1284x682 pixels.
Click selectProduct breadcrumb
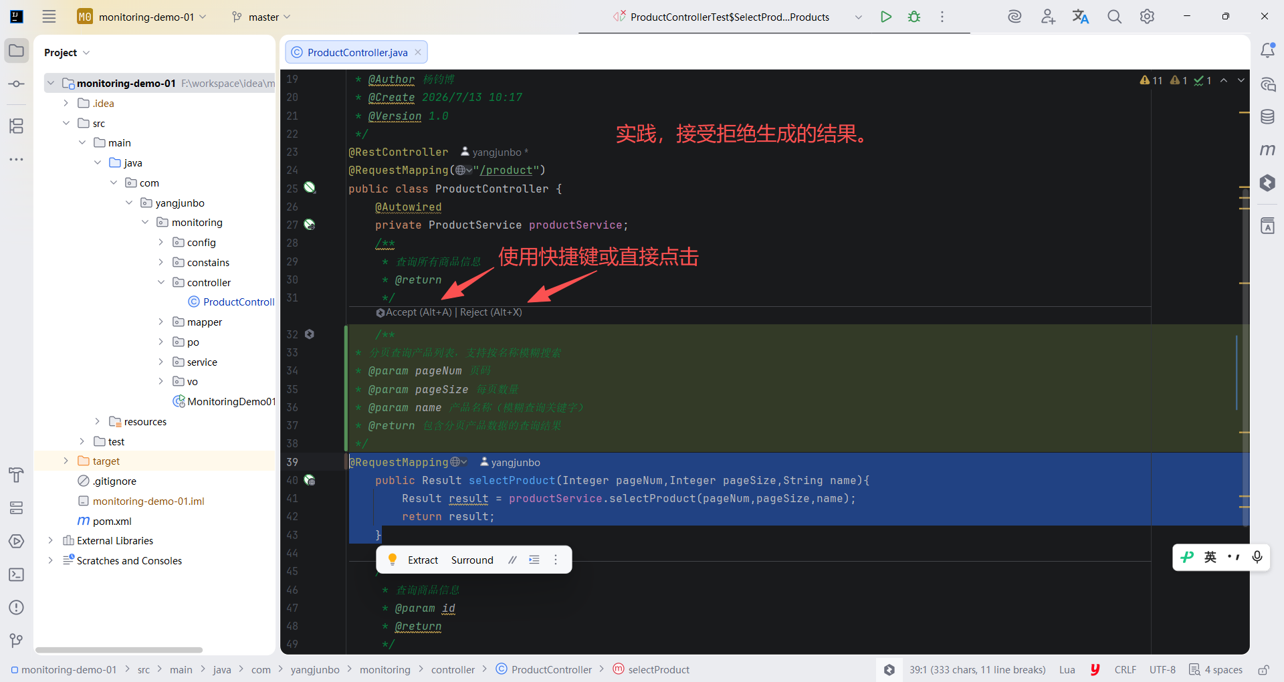click(651, 669)
